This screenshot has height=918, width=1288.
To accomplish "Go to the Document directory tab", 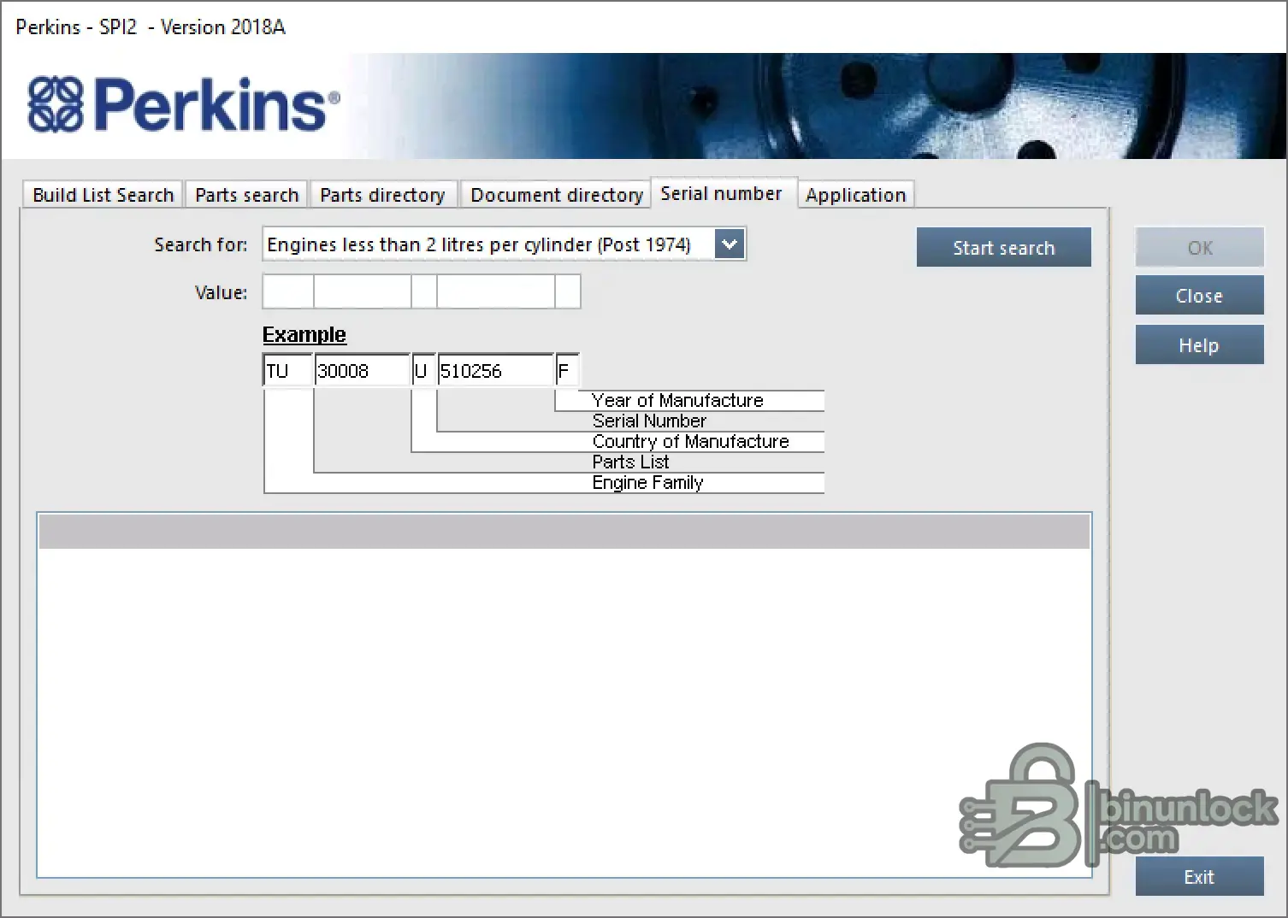I will pyautogui.click(x=557, y=195).
